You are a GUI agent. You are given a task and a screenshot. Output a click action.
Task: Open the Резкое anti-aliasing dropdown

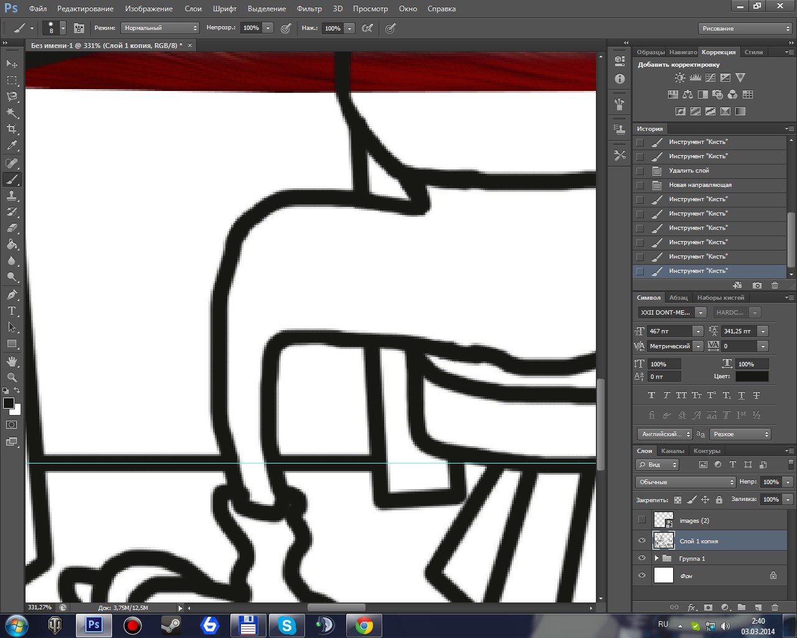(740, 434)
